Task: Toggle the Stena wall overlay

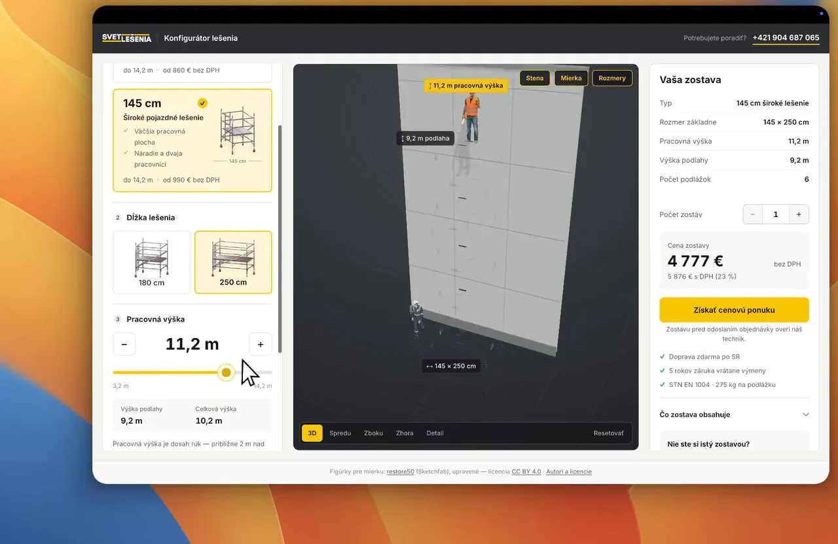Action: (535, 78)
